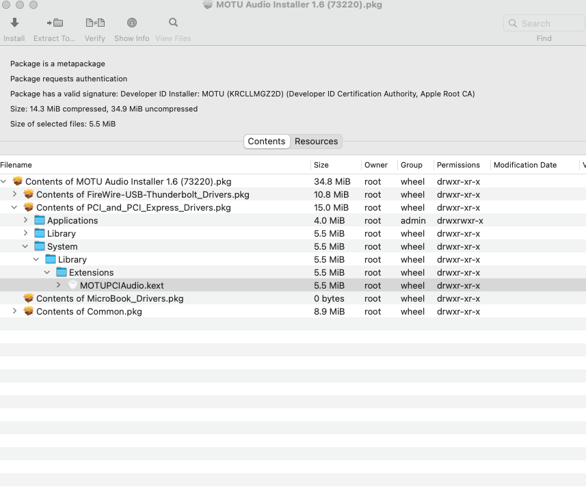Image resolution: width=586 pixels, height=489 pixels.
Task: Click the Applications folder icon
Action: (40, 221)
